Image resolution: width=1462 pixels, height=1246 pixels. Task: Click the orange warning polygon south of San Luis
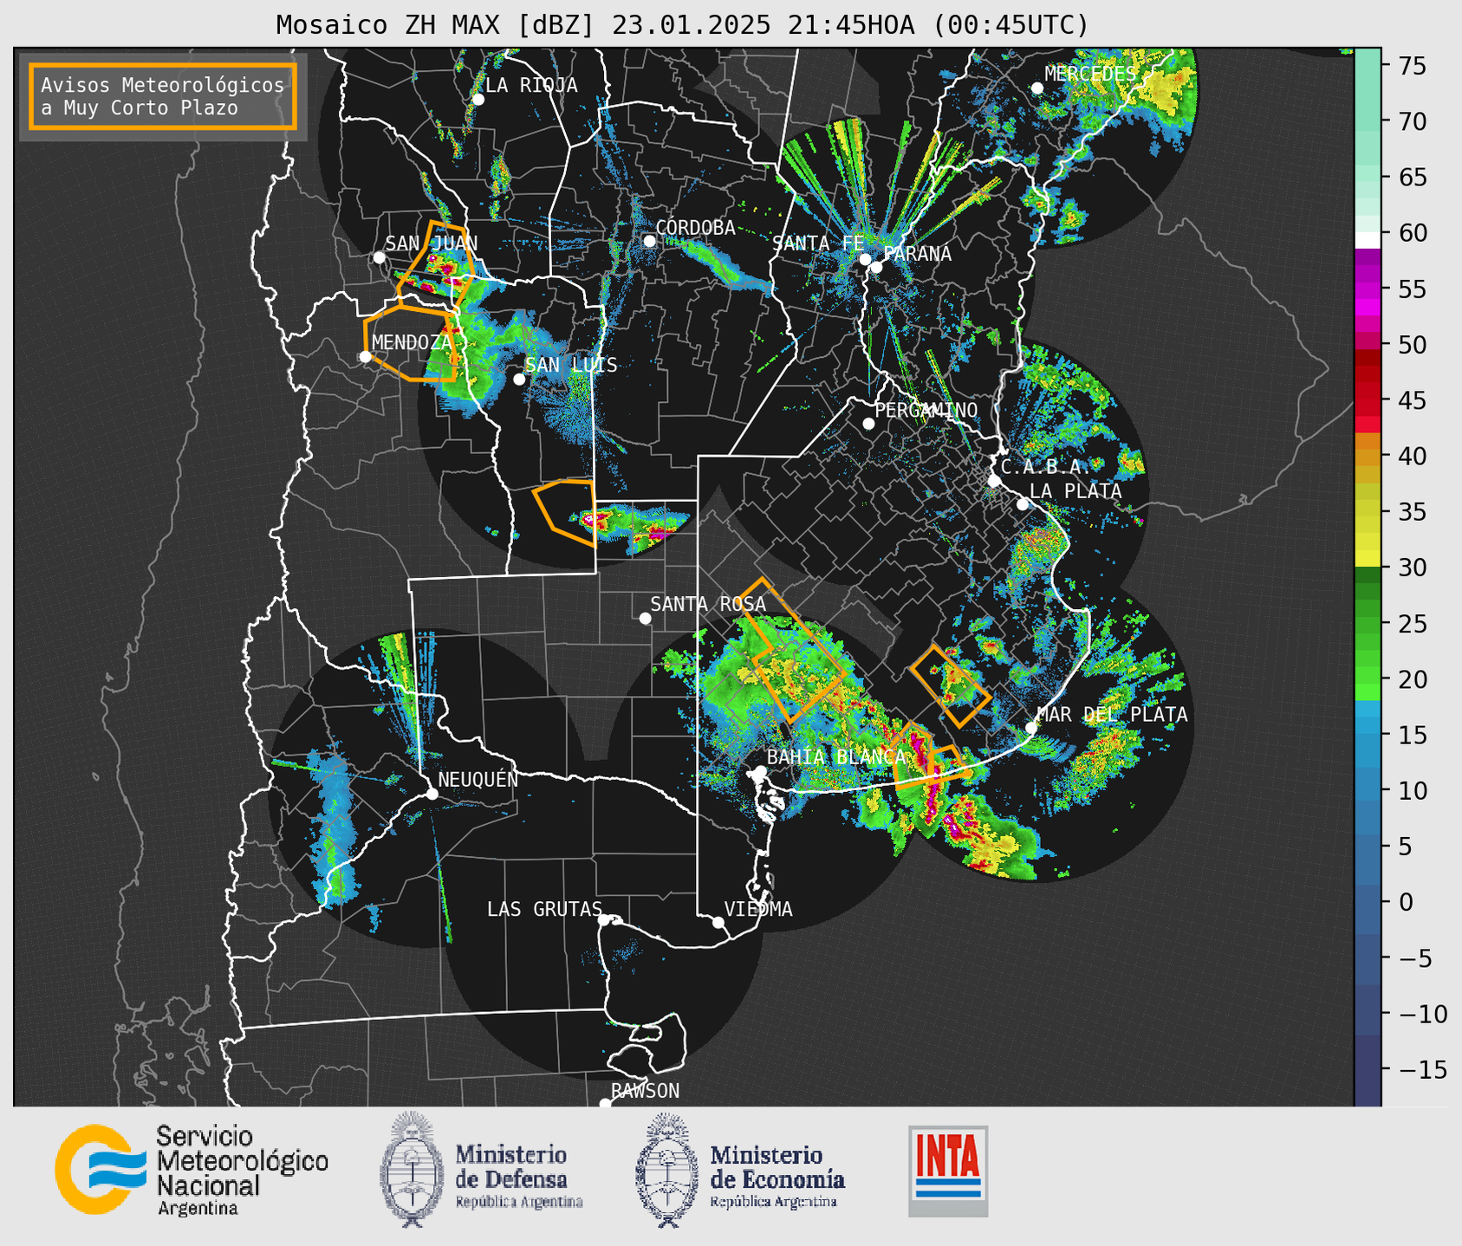click(563, 511)
